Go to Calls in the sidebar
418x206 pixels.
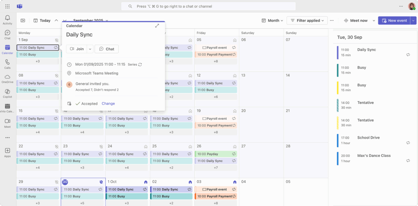7,64
